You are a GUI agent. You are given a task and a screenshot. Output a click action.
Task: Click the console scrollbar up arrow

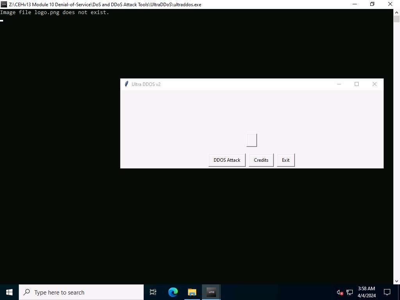pyautogui.click(x=396, y=12)
